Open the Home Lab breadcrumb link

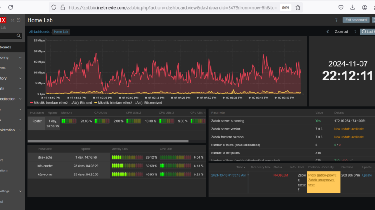[61, 32]
